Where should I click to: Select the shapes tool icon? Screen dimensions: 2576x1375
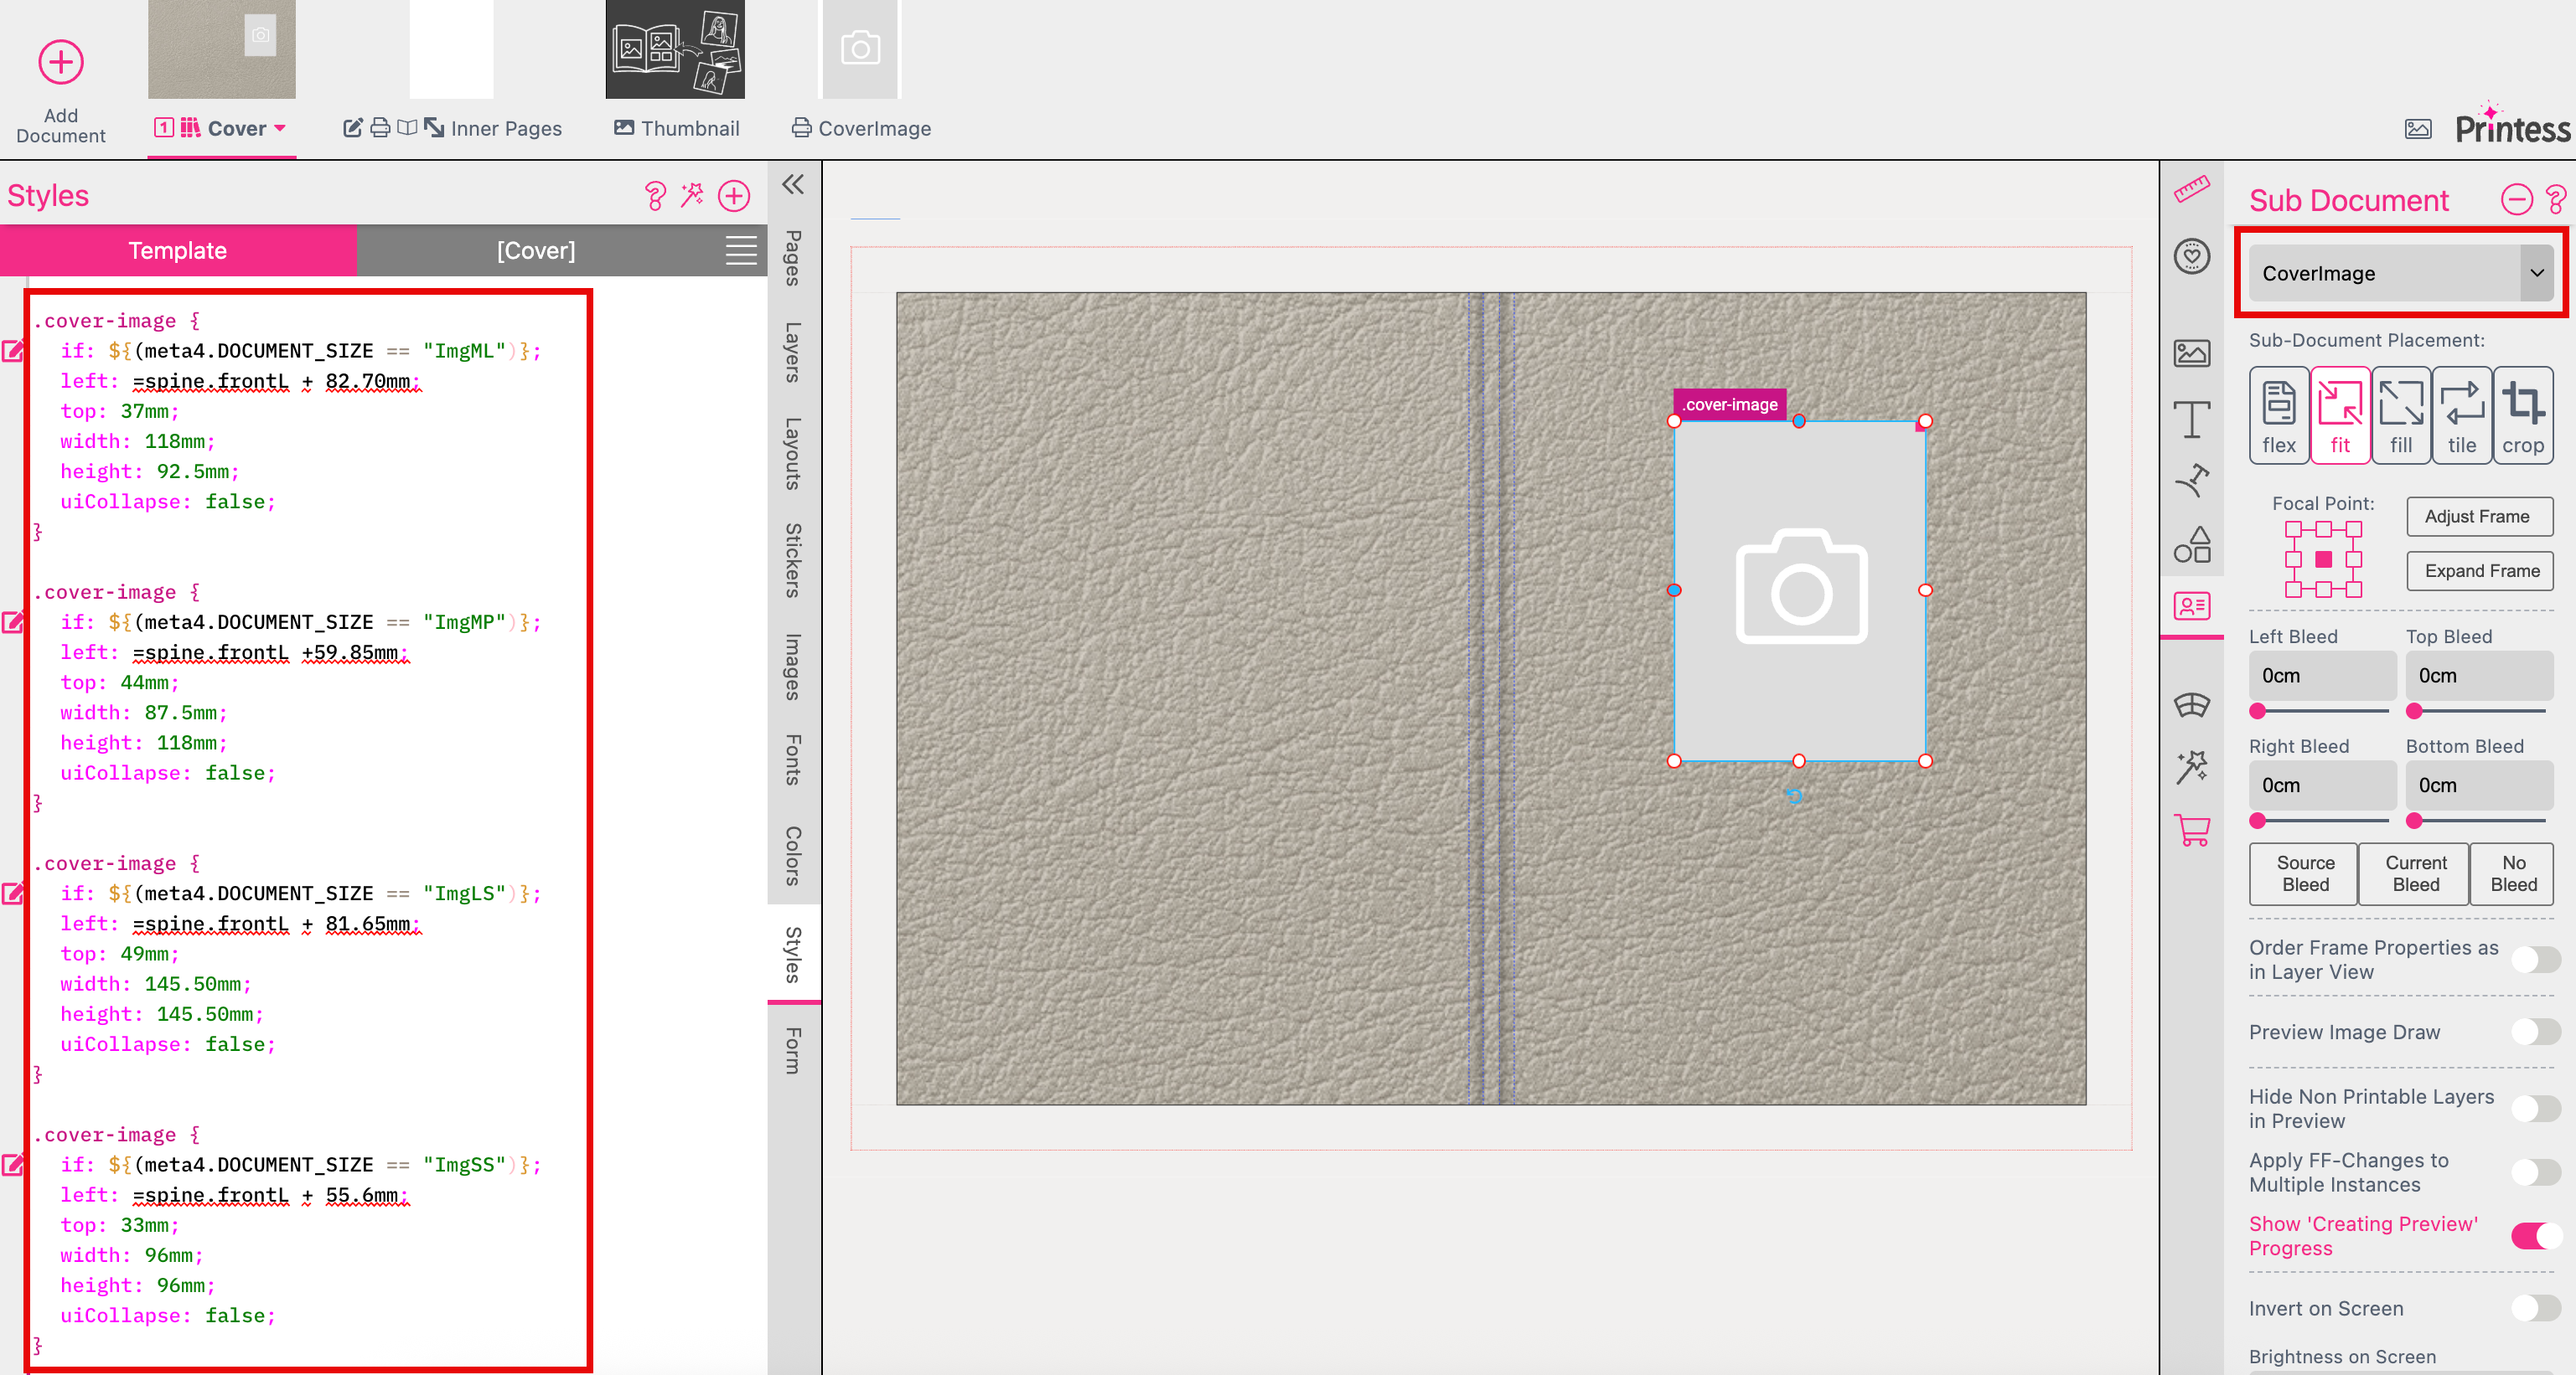(2191, 544)
